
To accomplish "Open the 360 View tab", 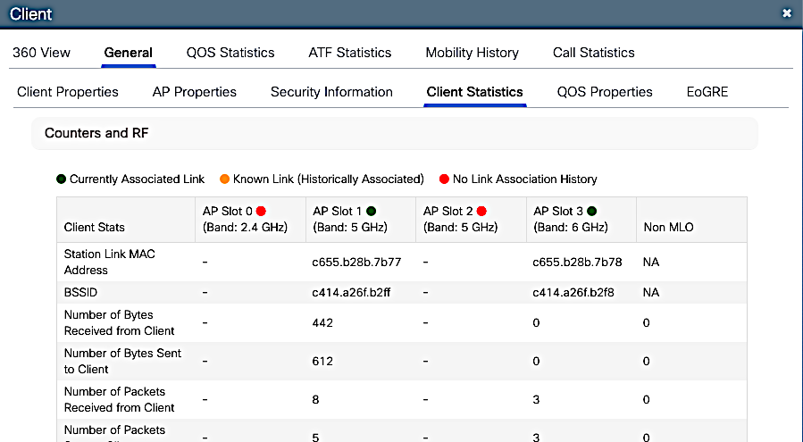I will [41, 53].
